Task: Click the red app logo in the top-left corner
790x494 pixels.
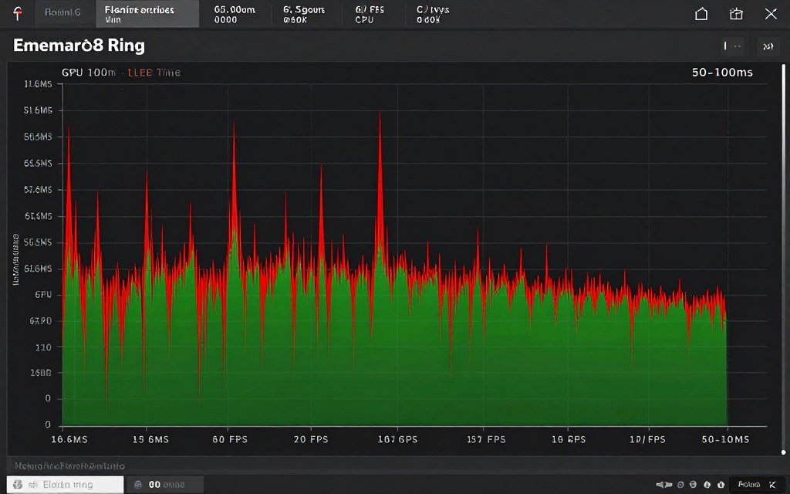Action: (x=17, y=12)
